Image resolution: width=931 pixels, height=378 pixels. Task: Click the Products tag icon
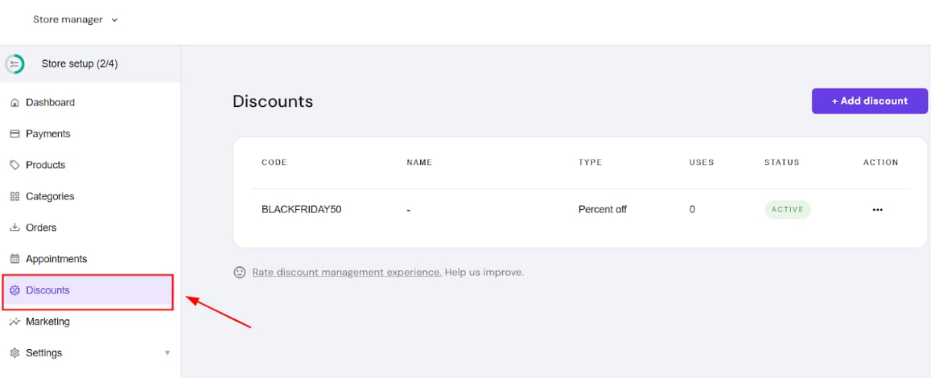click(14, 165)
